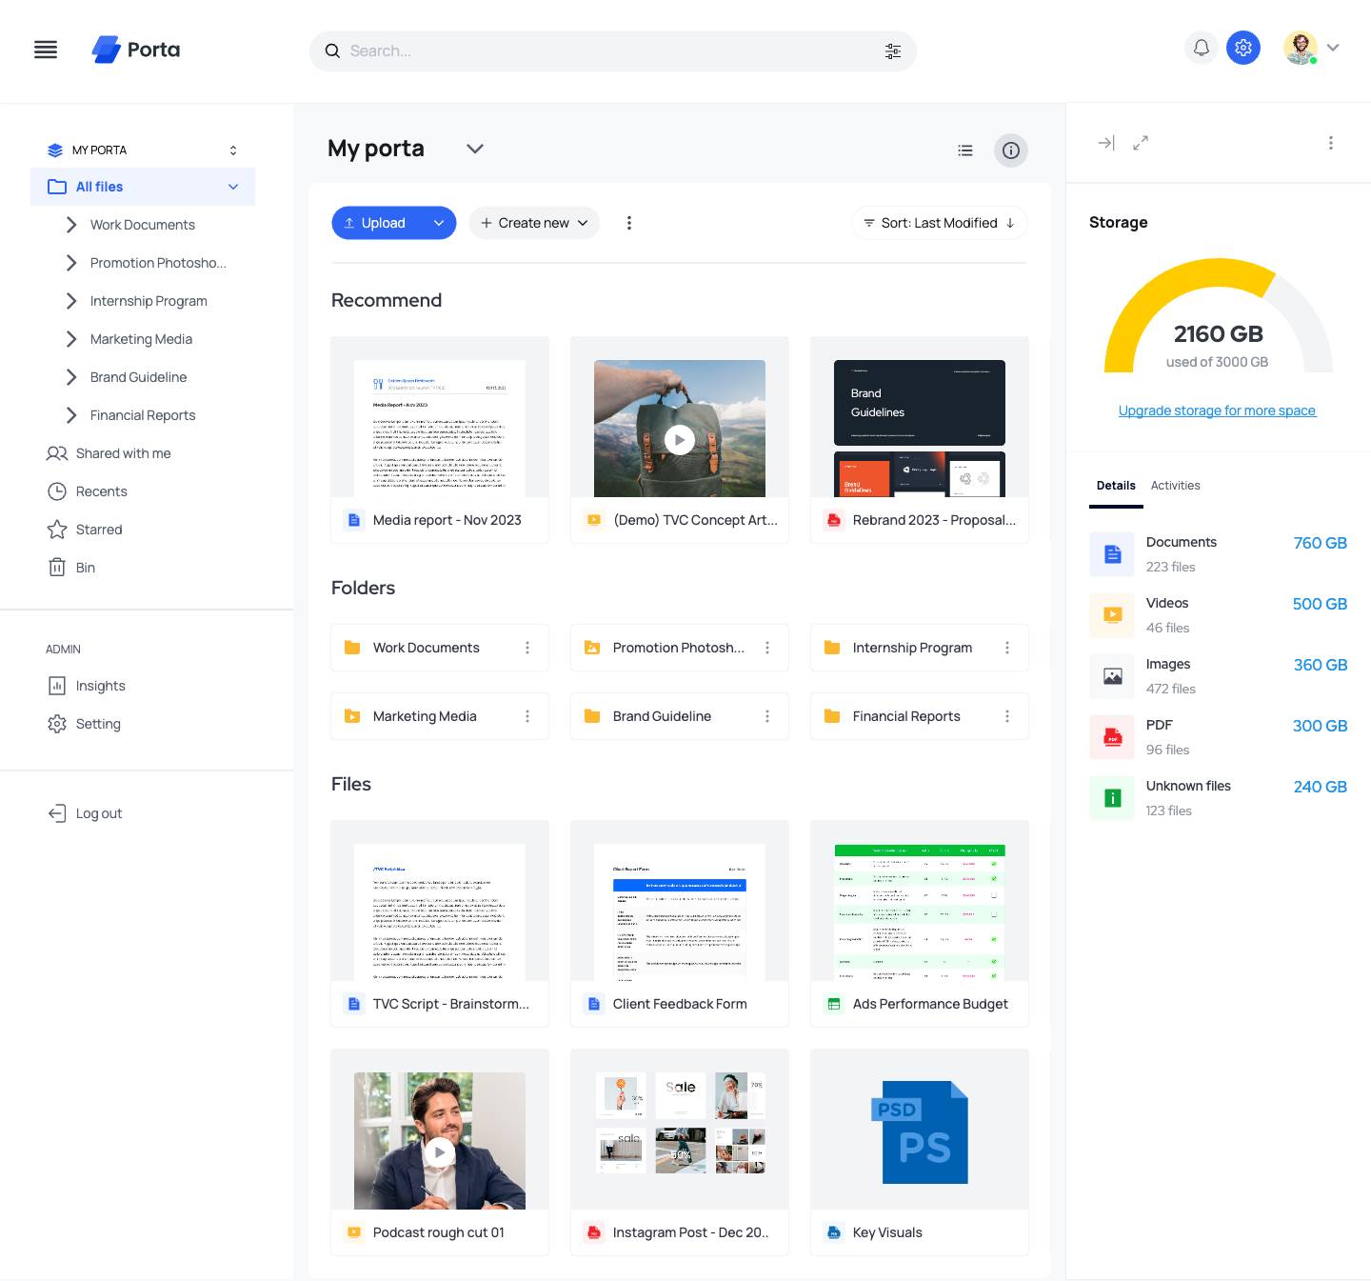Click Upgrade storage for more space link
The height and width of the screenshot is (1281, 1371).
tap(1217, 410)
